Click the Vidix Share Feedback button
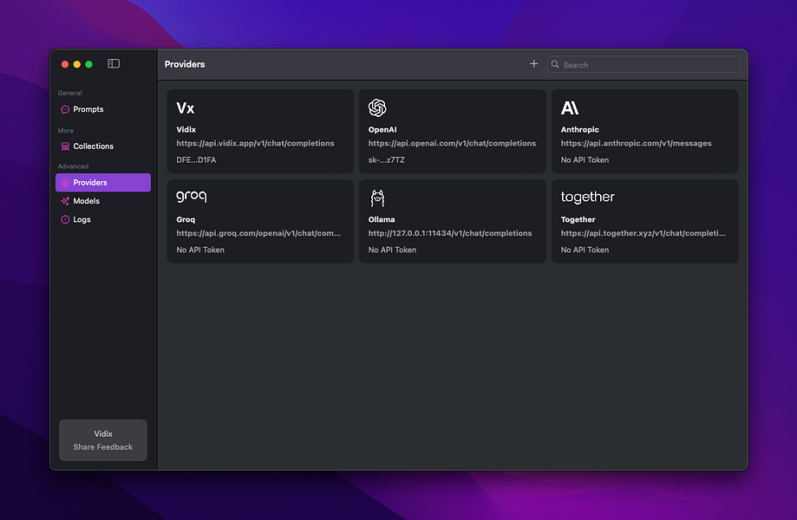Screen dimensions: 797x520 point(103,440)
